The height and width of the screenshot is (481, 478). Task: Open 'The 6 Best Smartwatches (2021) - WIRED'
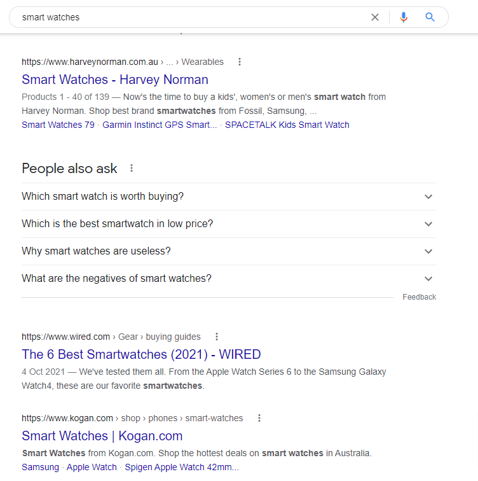click(141, 354)
